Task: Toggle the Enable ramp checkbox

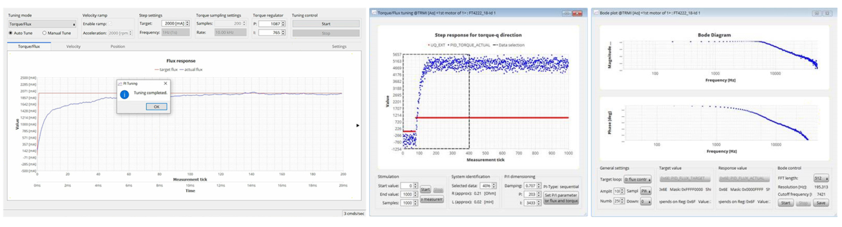Action: [x=110, y=24]
